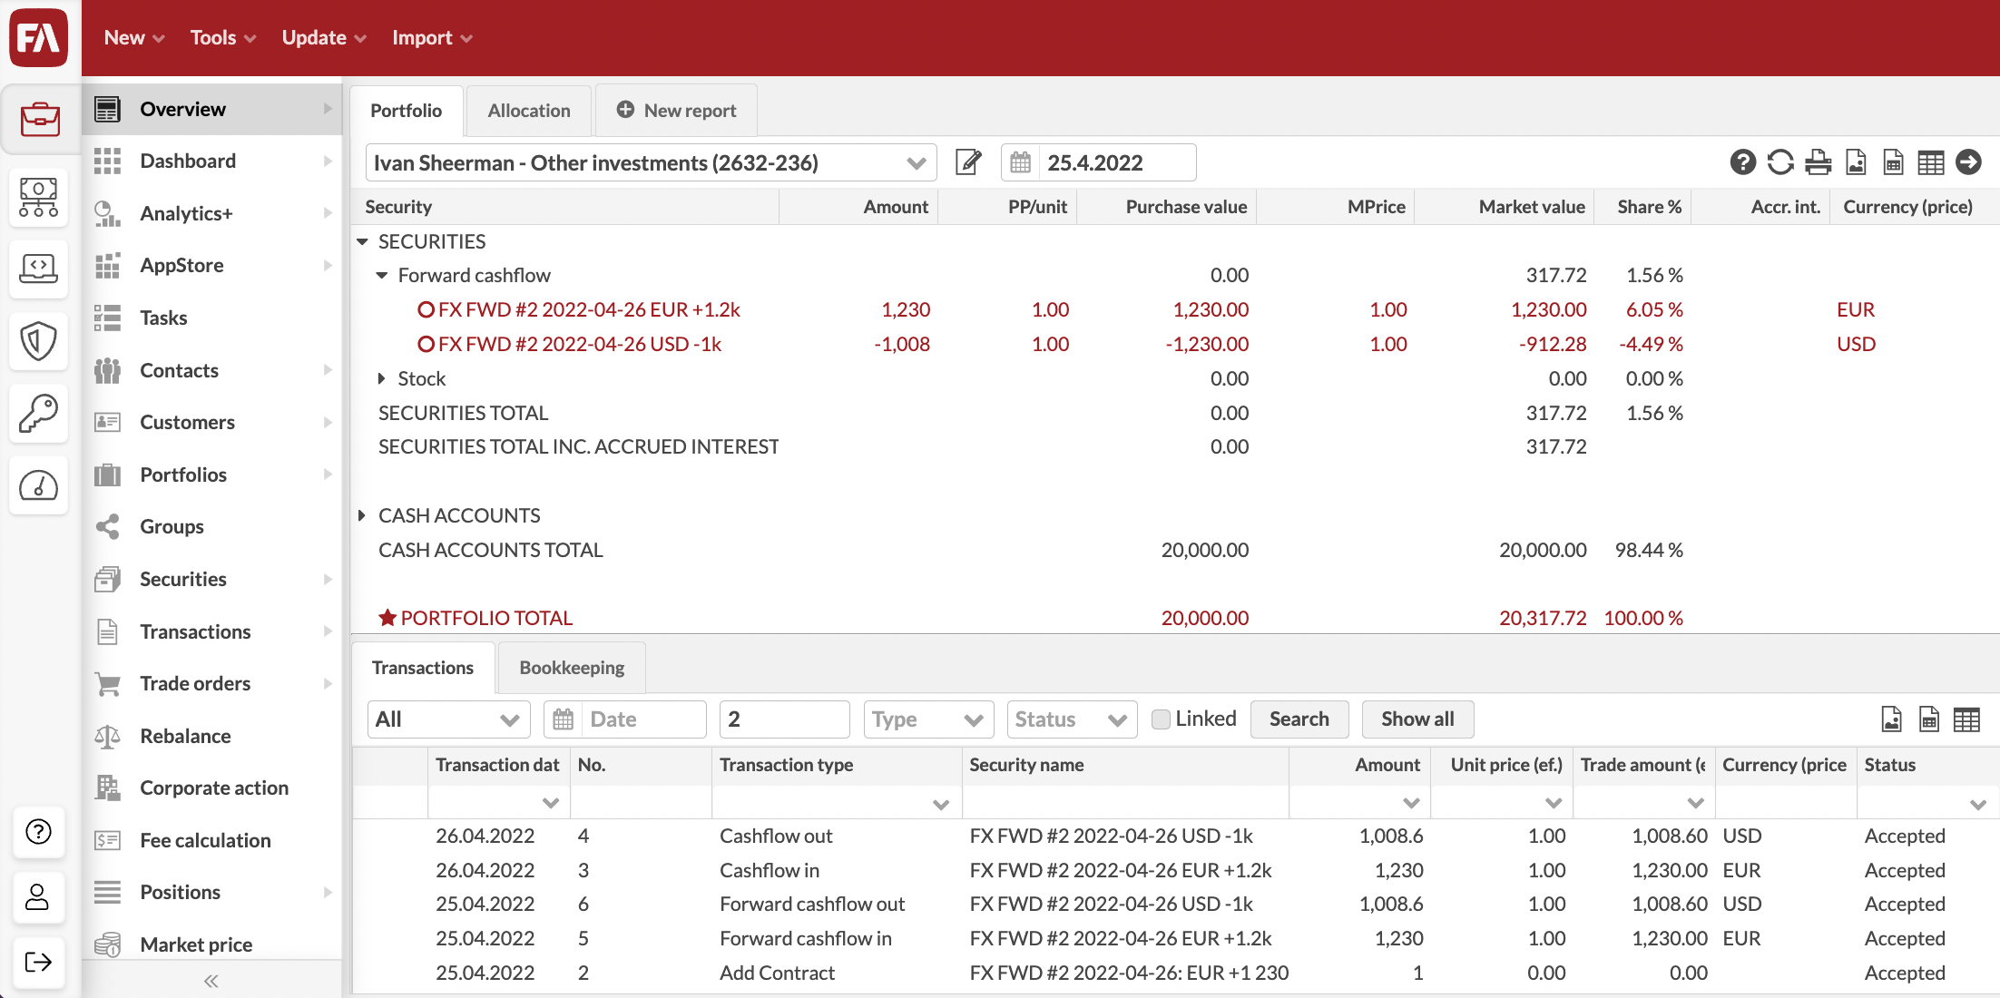The width and height of the screenshot is (2000, 998).
Task: Select the Portfolio tab
Action: (x=406, y=111)
